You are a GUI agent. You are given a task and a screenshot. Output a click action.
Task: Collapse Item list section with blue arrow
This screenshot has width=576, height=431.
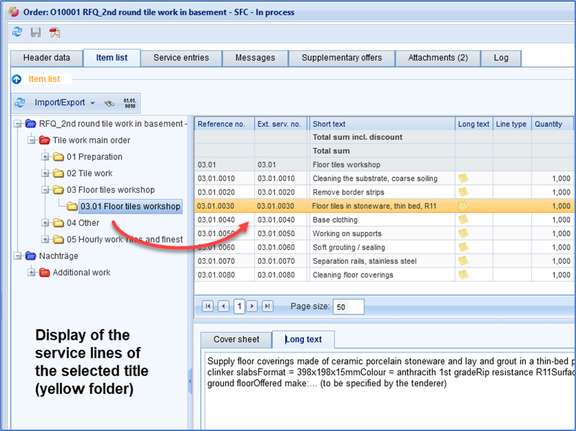(17, 79)
